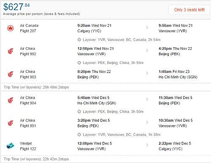Click the Air Canada maple leaf logo
Viewport: 211px width, 163px height.
coord(11,28)
